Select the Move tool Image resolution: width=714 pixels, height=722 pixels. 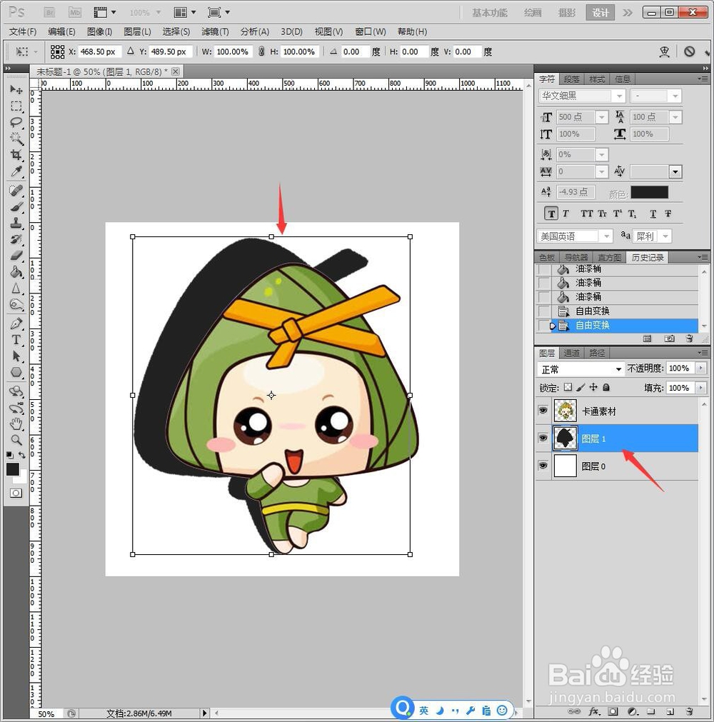pos(16,89)
